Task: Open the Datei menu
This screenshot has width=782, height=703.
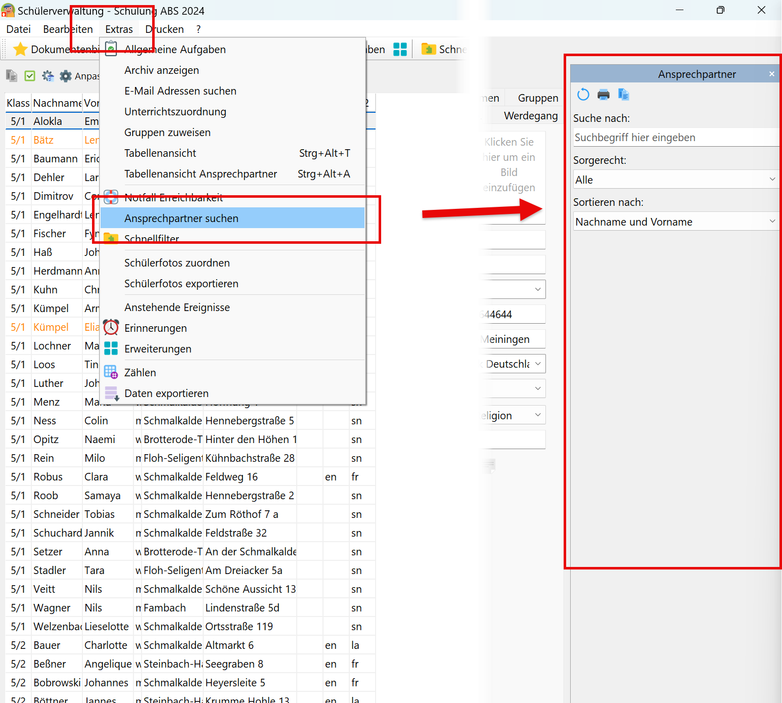Action: (x=18, y=29)
